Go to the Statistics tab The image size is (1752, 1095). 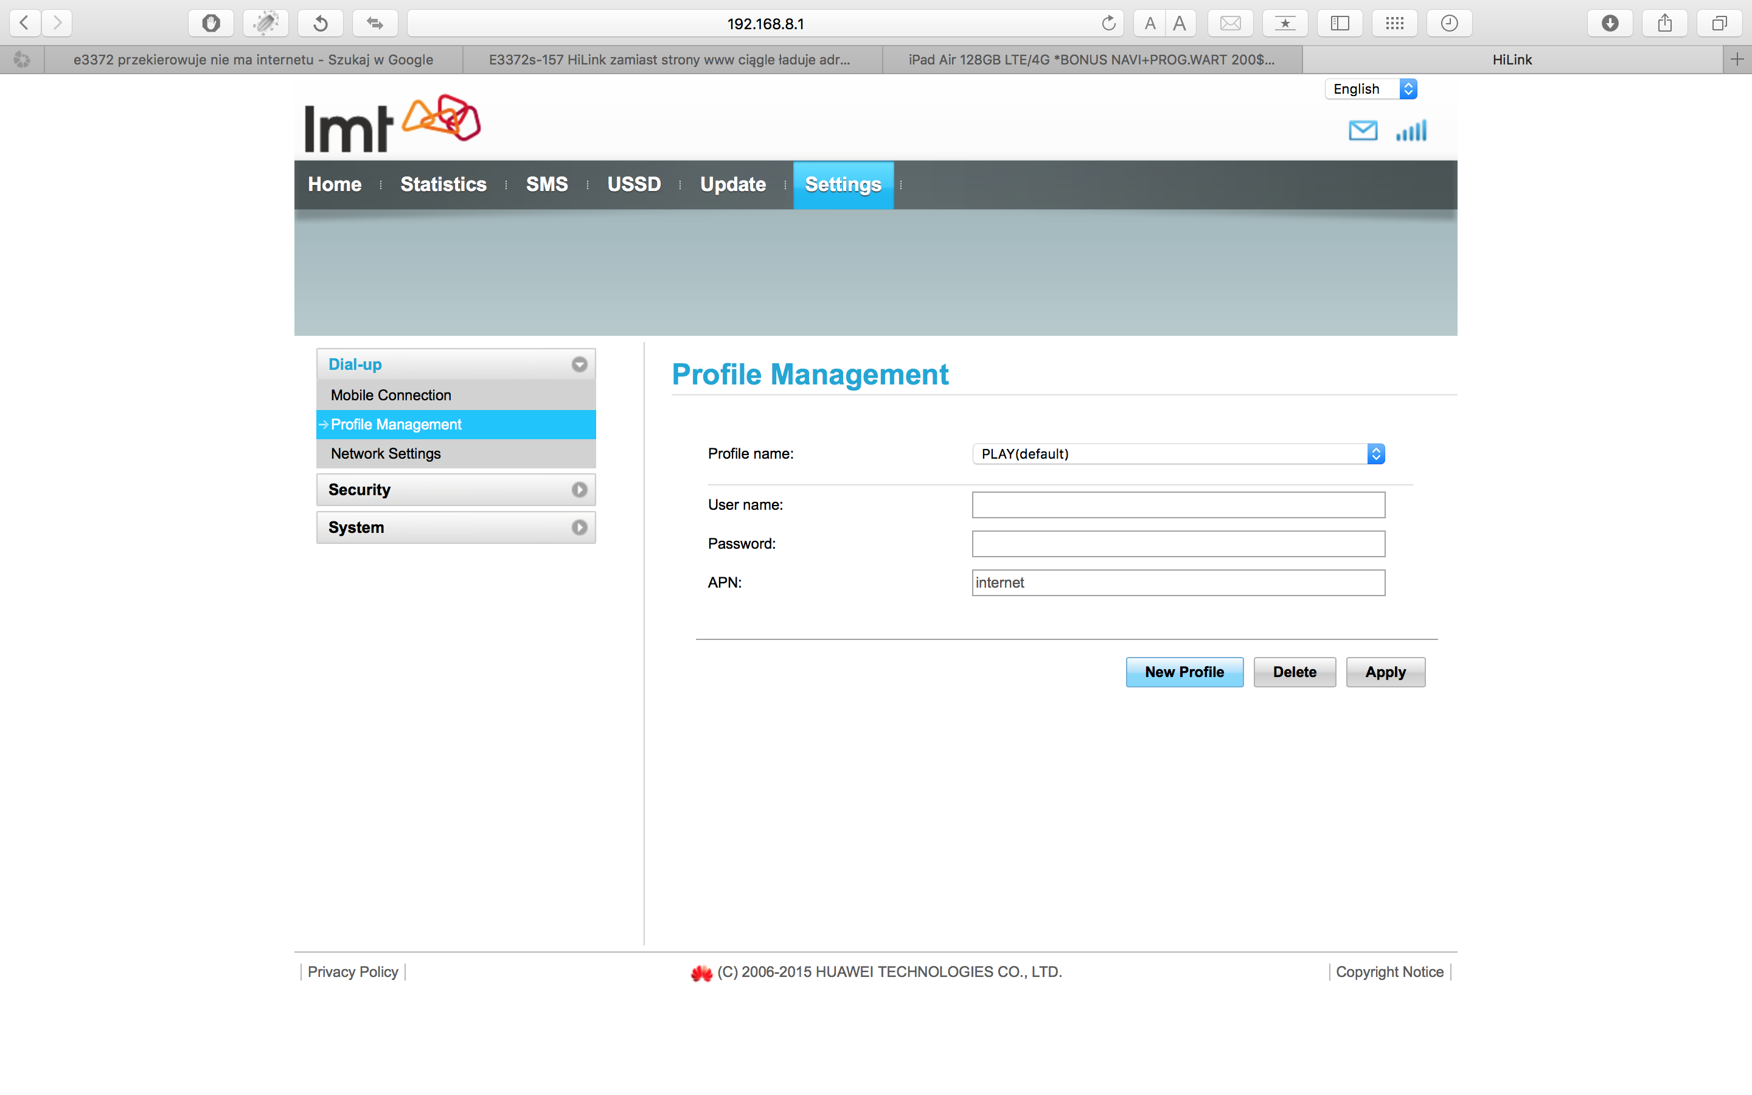(443, 185)
